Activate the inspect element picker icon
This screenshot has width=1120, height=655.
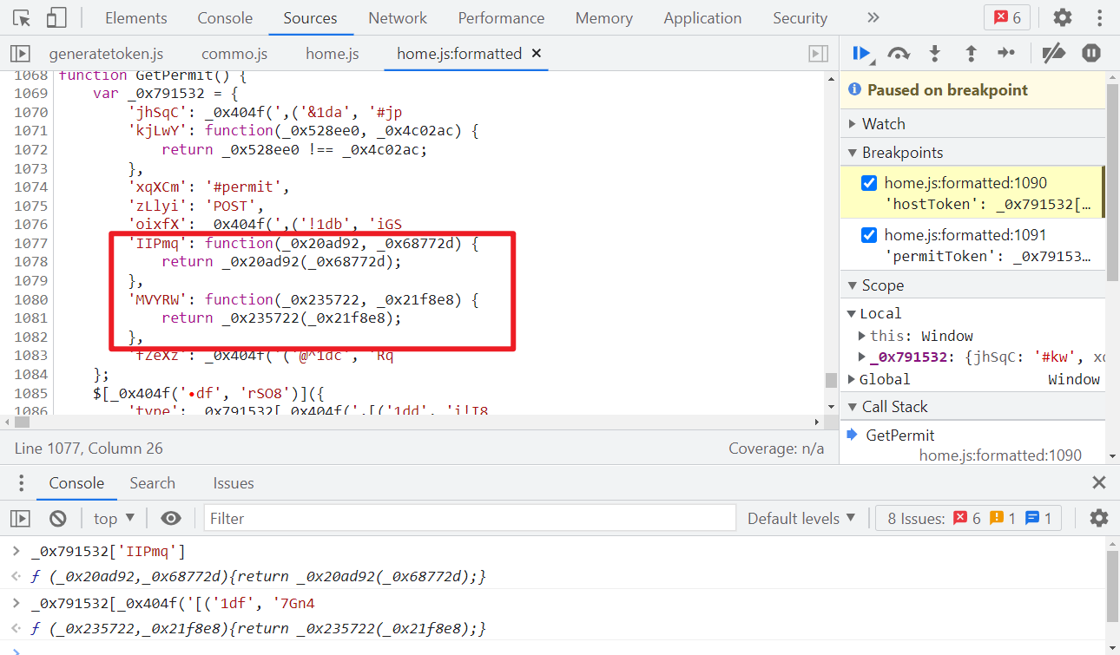click(22, 17)
